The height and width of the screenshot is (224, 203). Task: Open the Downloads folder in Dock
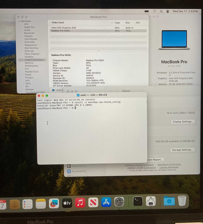169,201
